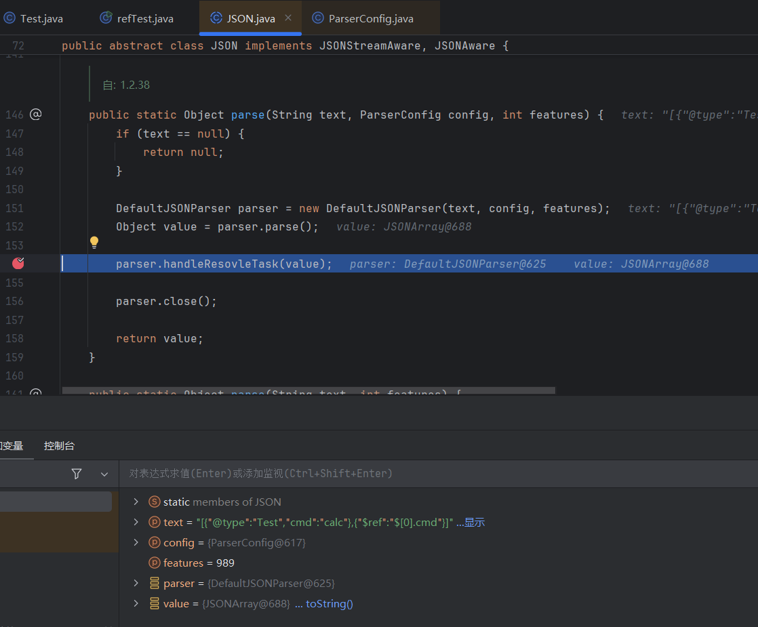Expand the config variable node

point(136,542)
